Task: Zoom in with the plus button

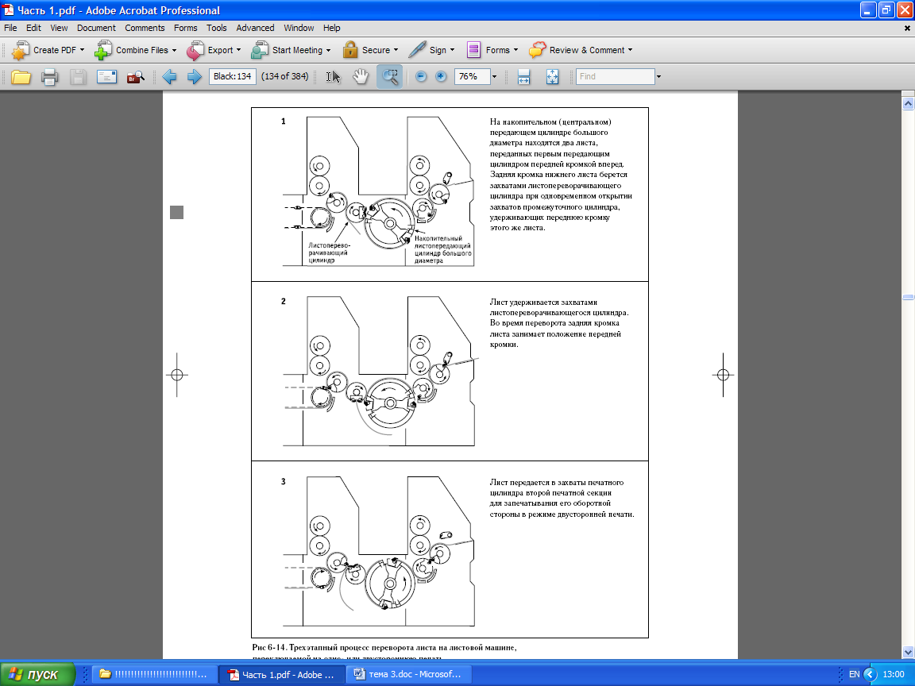Action: click(441, 76)
